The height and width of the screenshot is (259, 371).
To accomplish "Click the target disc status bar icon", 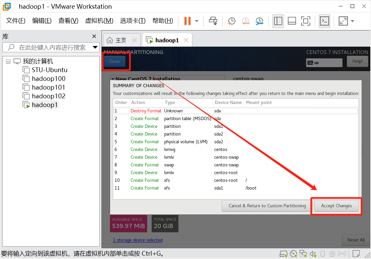I will point(332,254).
